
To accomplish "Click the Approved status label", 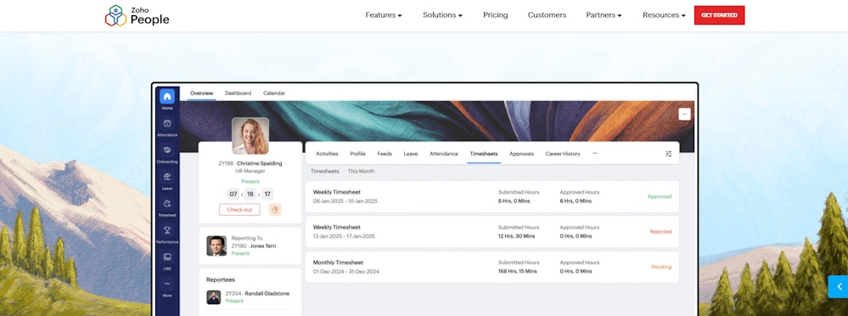I will [660, 196].
